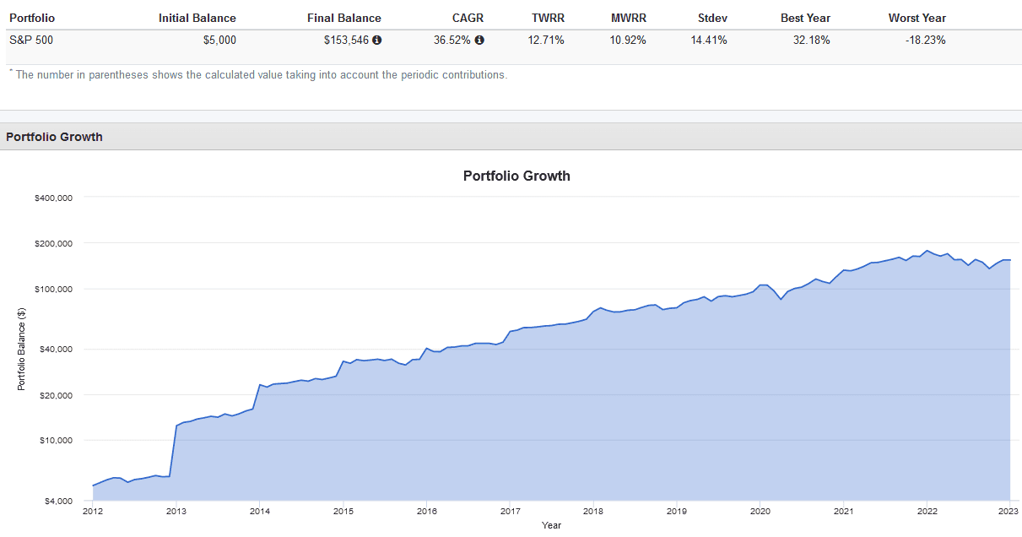Click the 2023 label on the year axis

pyautogui.click(x=1009, y=511)
